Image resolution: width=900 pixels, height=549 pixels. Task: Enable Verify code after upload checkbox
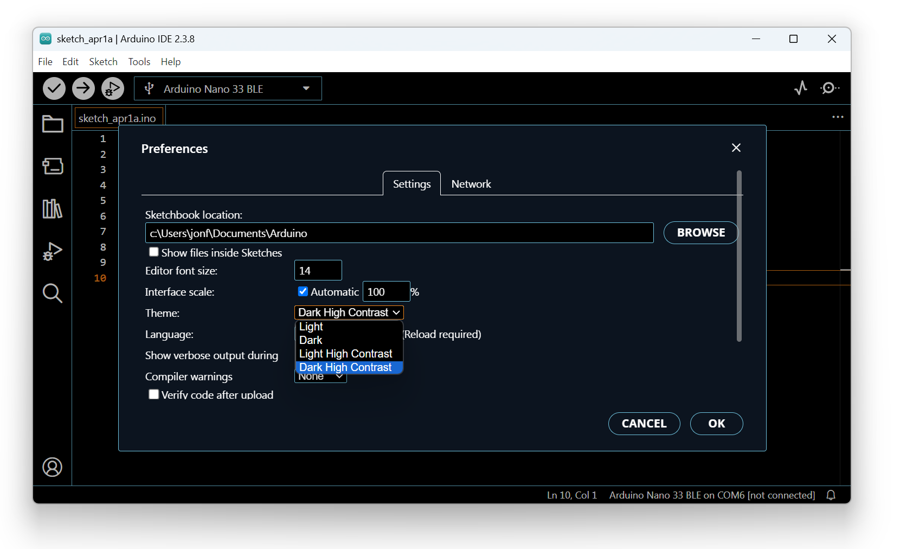[154, 394]
